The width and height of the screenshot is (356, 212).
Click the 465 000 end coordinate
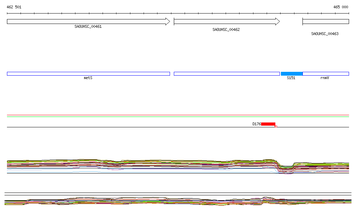341,7
